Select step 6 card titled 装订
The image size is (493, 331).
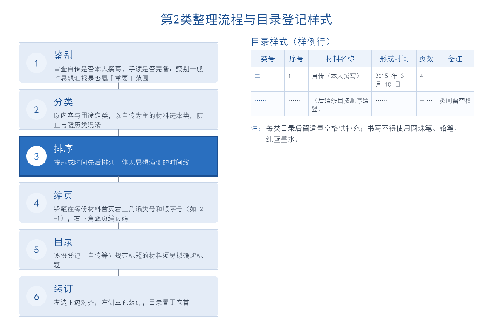point(119,296)
